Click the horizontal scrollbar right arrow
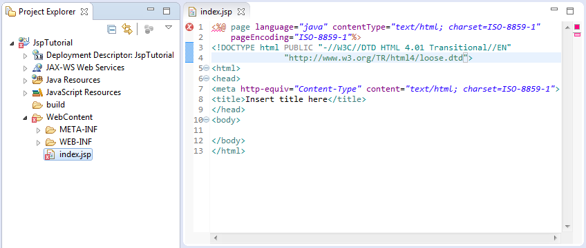The image size is (586, 248). click(556, 238)
